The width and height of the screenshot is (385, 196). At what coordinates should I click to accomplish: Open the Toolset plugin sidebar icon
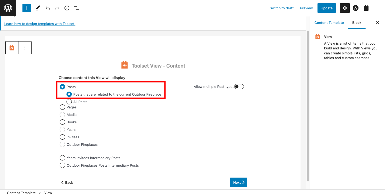pos(366,8)
